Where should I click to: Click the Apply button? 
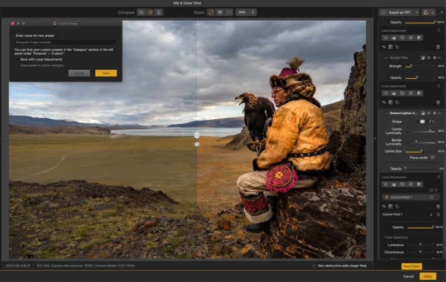coord(428,276)
